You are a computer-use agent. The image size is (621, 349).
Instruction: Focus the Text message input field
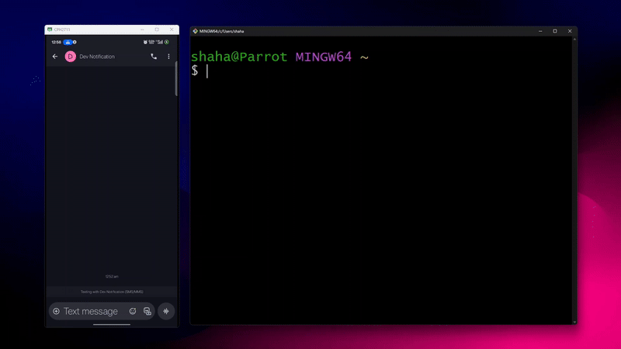[x=92, y=311]
